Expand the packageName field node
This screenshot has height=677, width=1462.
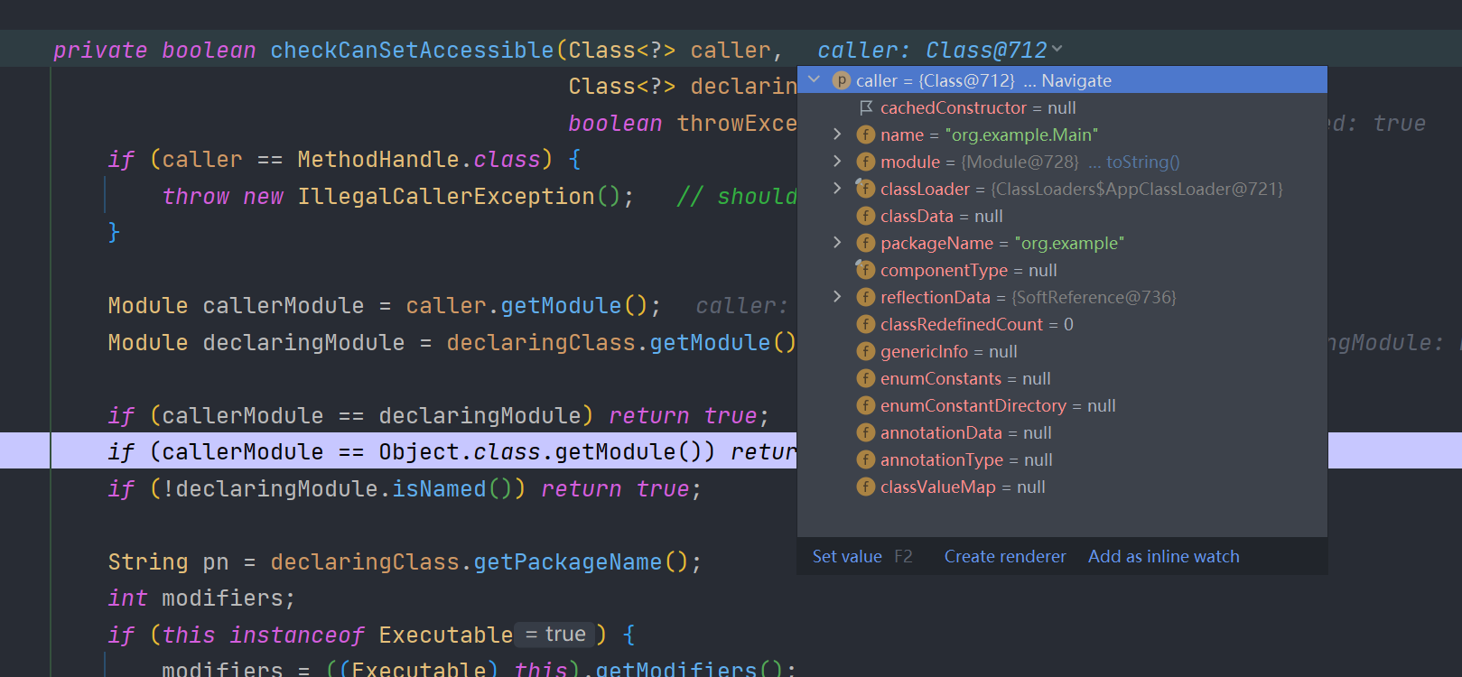pyautogui.click(x=837, y=243)
